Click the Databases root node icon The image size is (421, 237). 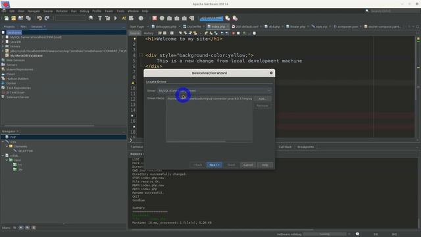pos(3,32)
